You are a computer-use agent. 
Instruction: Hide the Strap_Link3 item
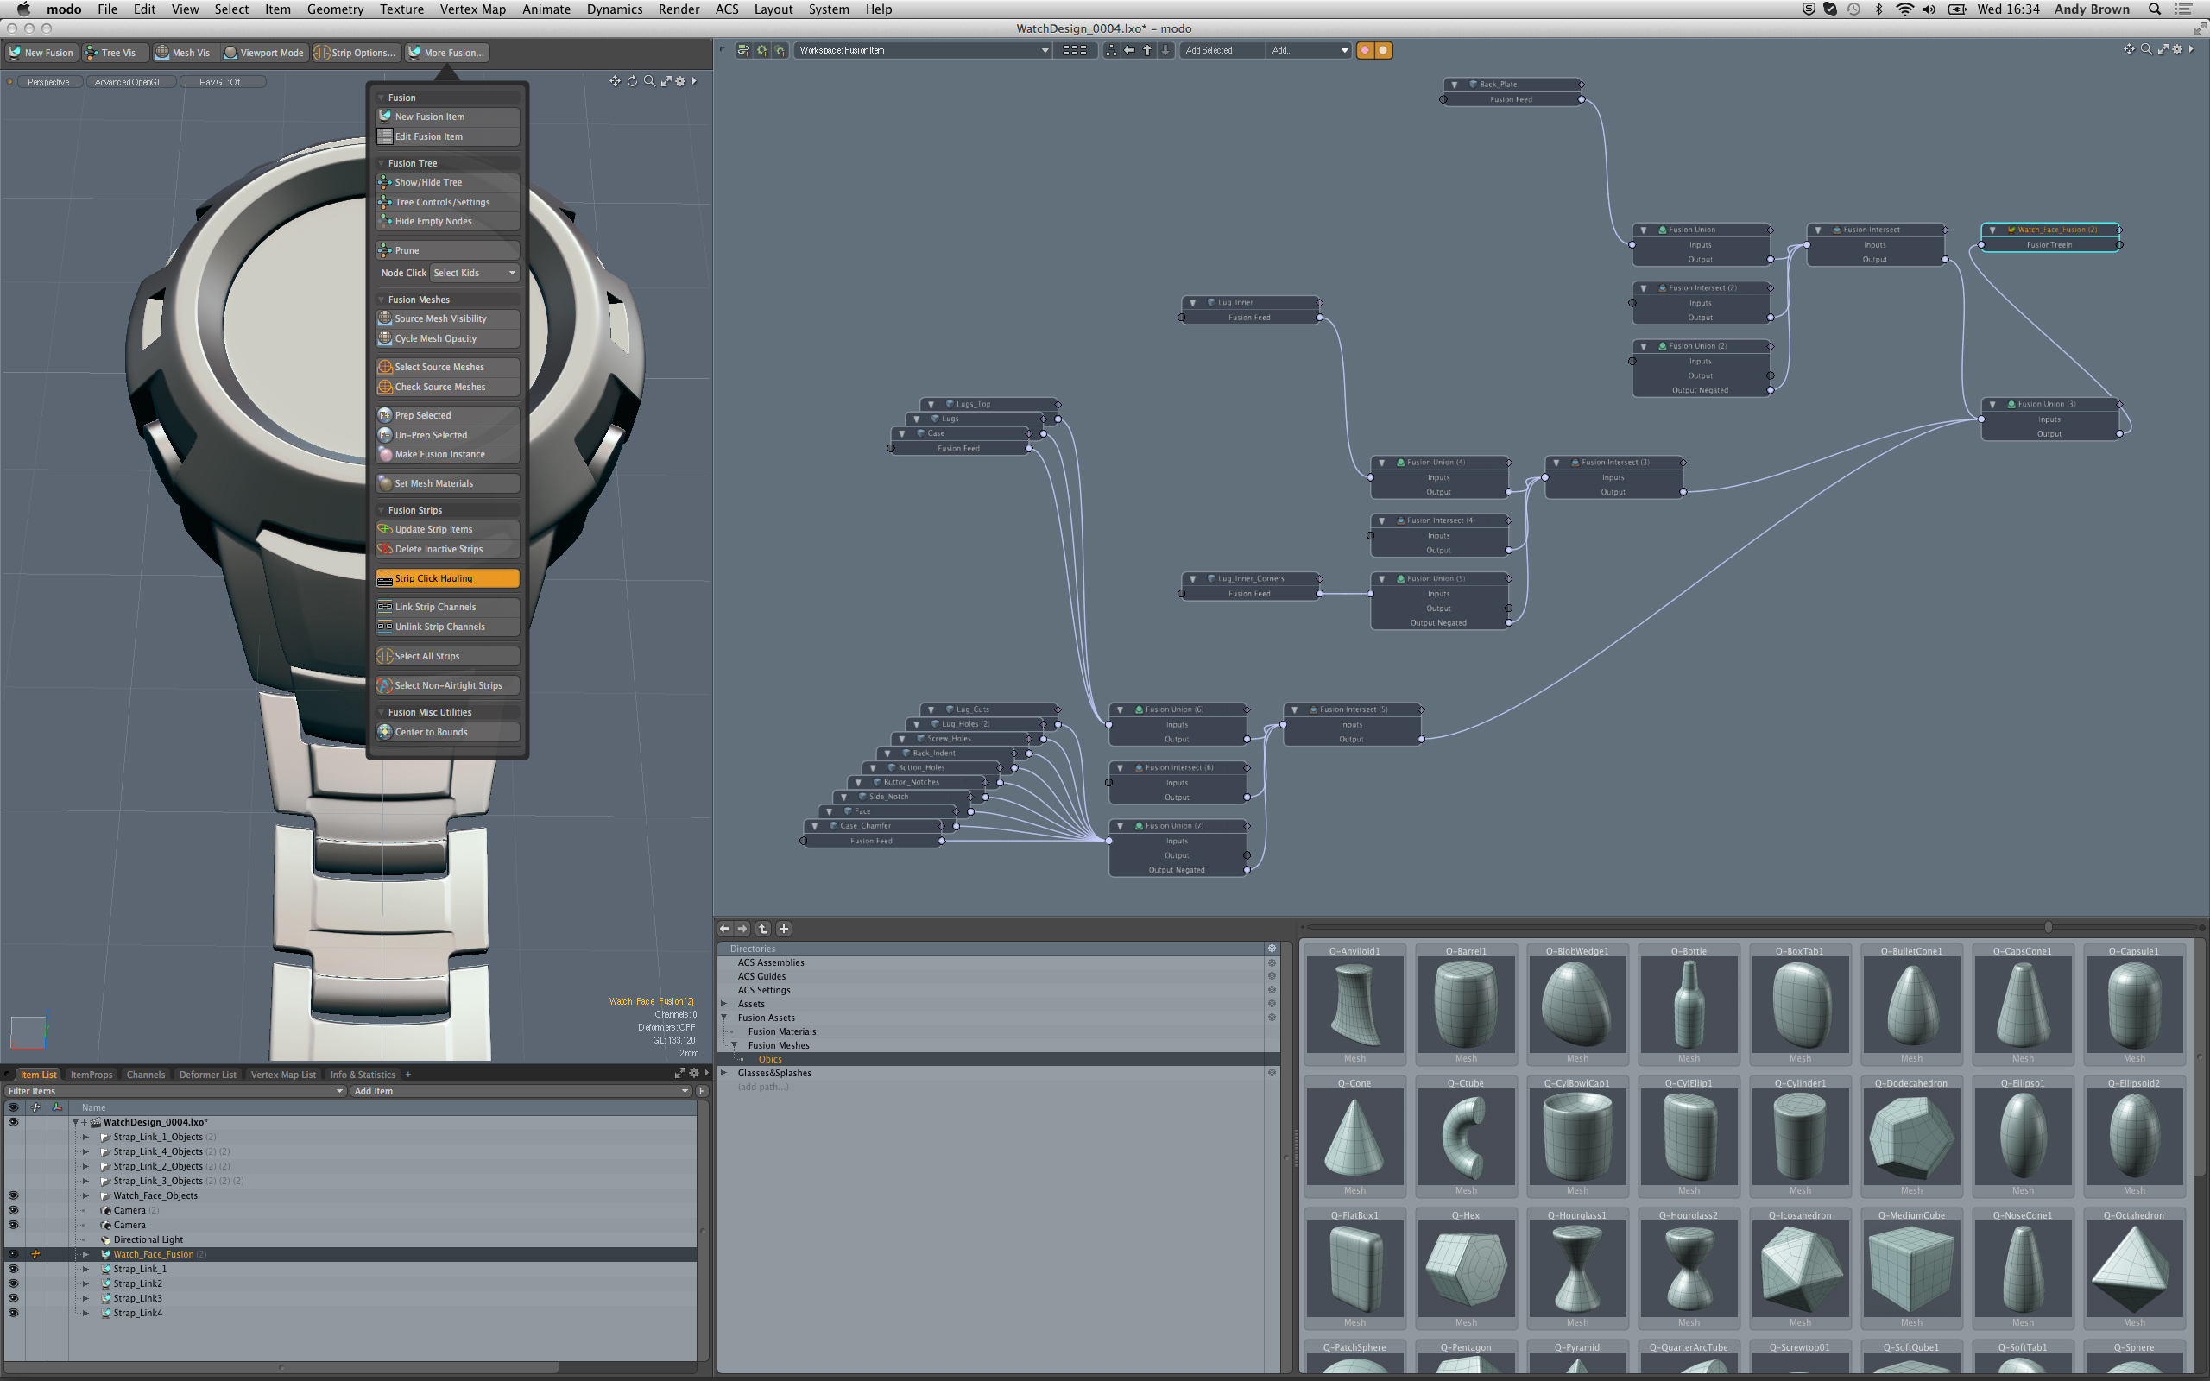[x=13, y=1299]
